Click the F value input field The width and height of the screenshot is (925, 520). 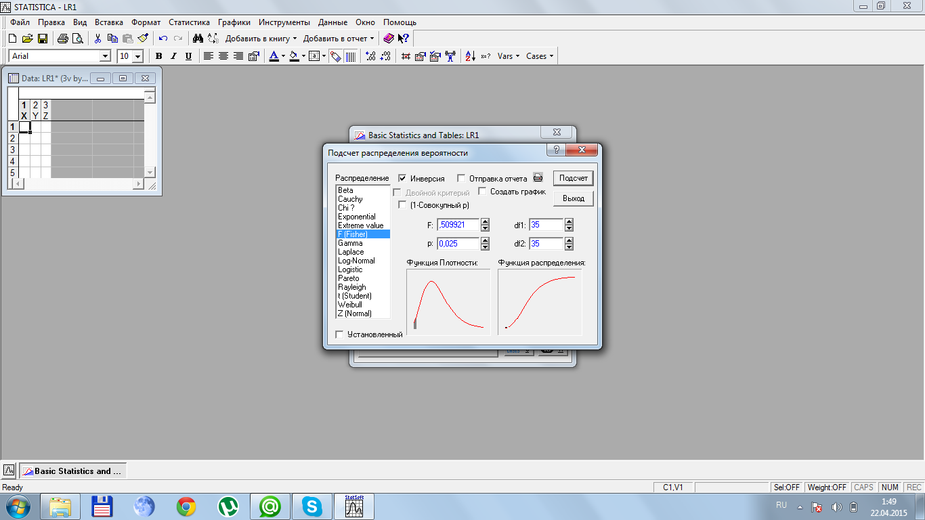click(458, 225)
